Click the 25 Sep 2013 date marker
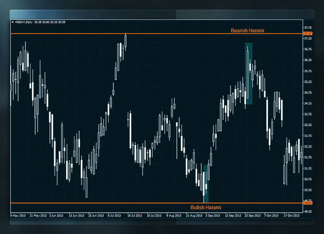Viewport: 324px width, 234px height. (252, 216)
